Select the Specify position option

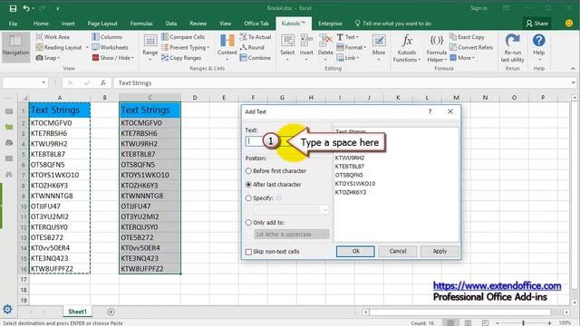pyautogui.click(x=259, y=197)
